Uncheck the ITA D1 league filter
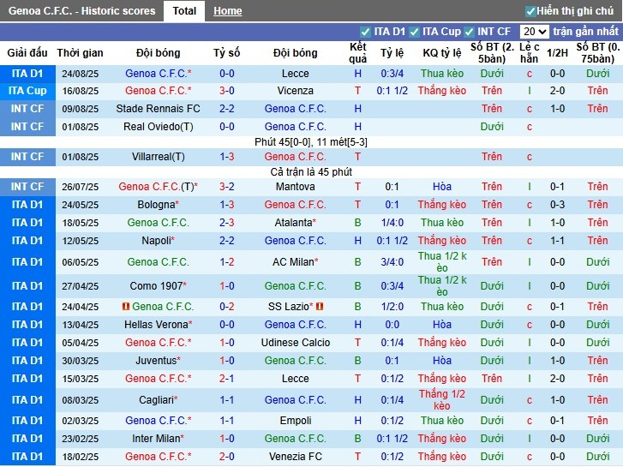623x467 pixels. (x=367, y=32)
